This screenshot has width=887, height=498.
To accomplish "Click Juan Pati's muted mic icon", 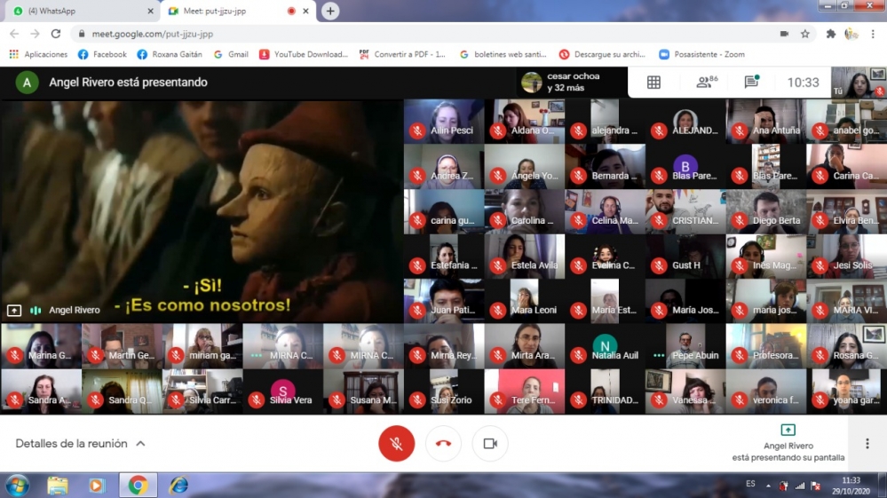I will 417,310.
